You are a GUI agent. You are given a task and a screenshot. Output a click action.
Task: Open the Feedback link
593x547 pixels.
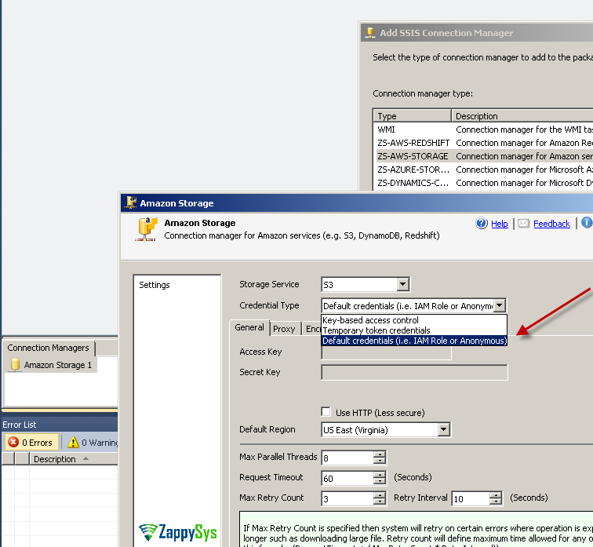[x=551, y=224]
